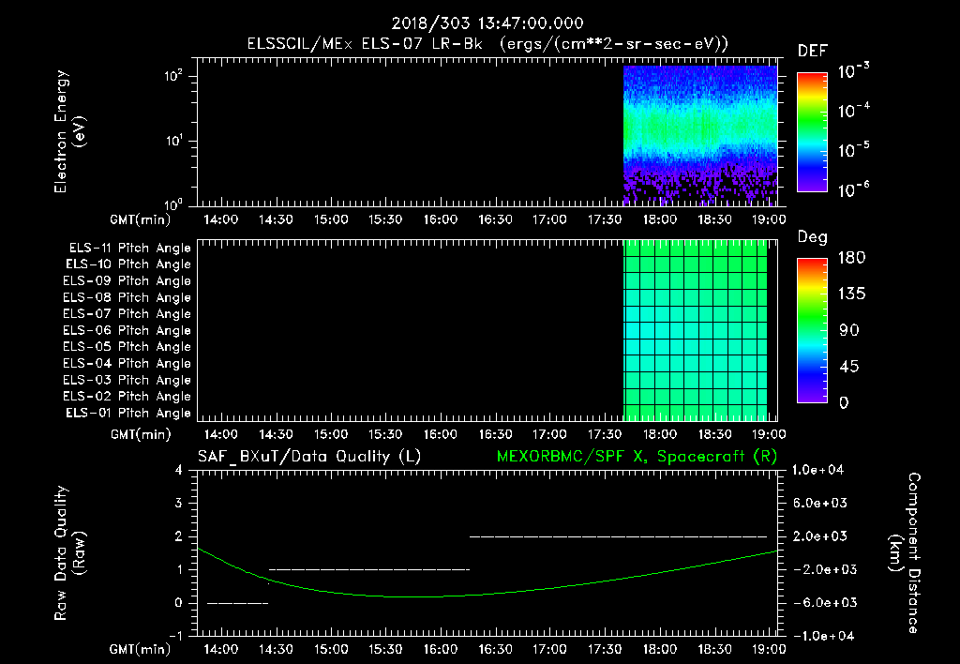Click the 17:30 tick under the energy spectrogram
Viewport: 960px width, 664px height.
coord(605,219)
